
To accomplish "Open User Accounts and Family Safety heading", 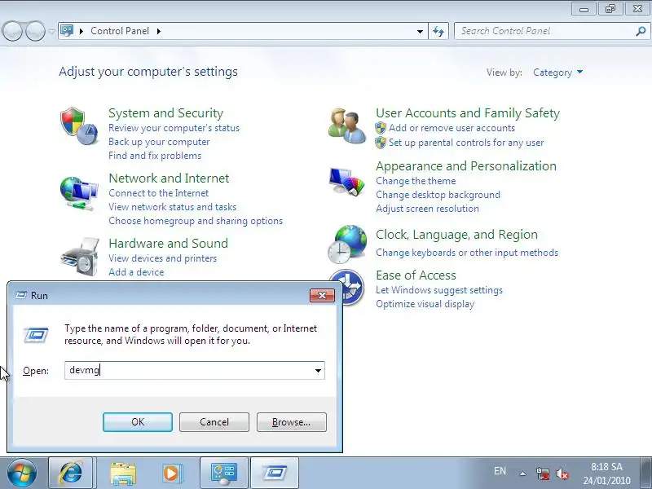I will (x=468, y=113).
